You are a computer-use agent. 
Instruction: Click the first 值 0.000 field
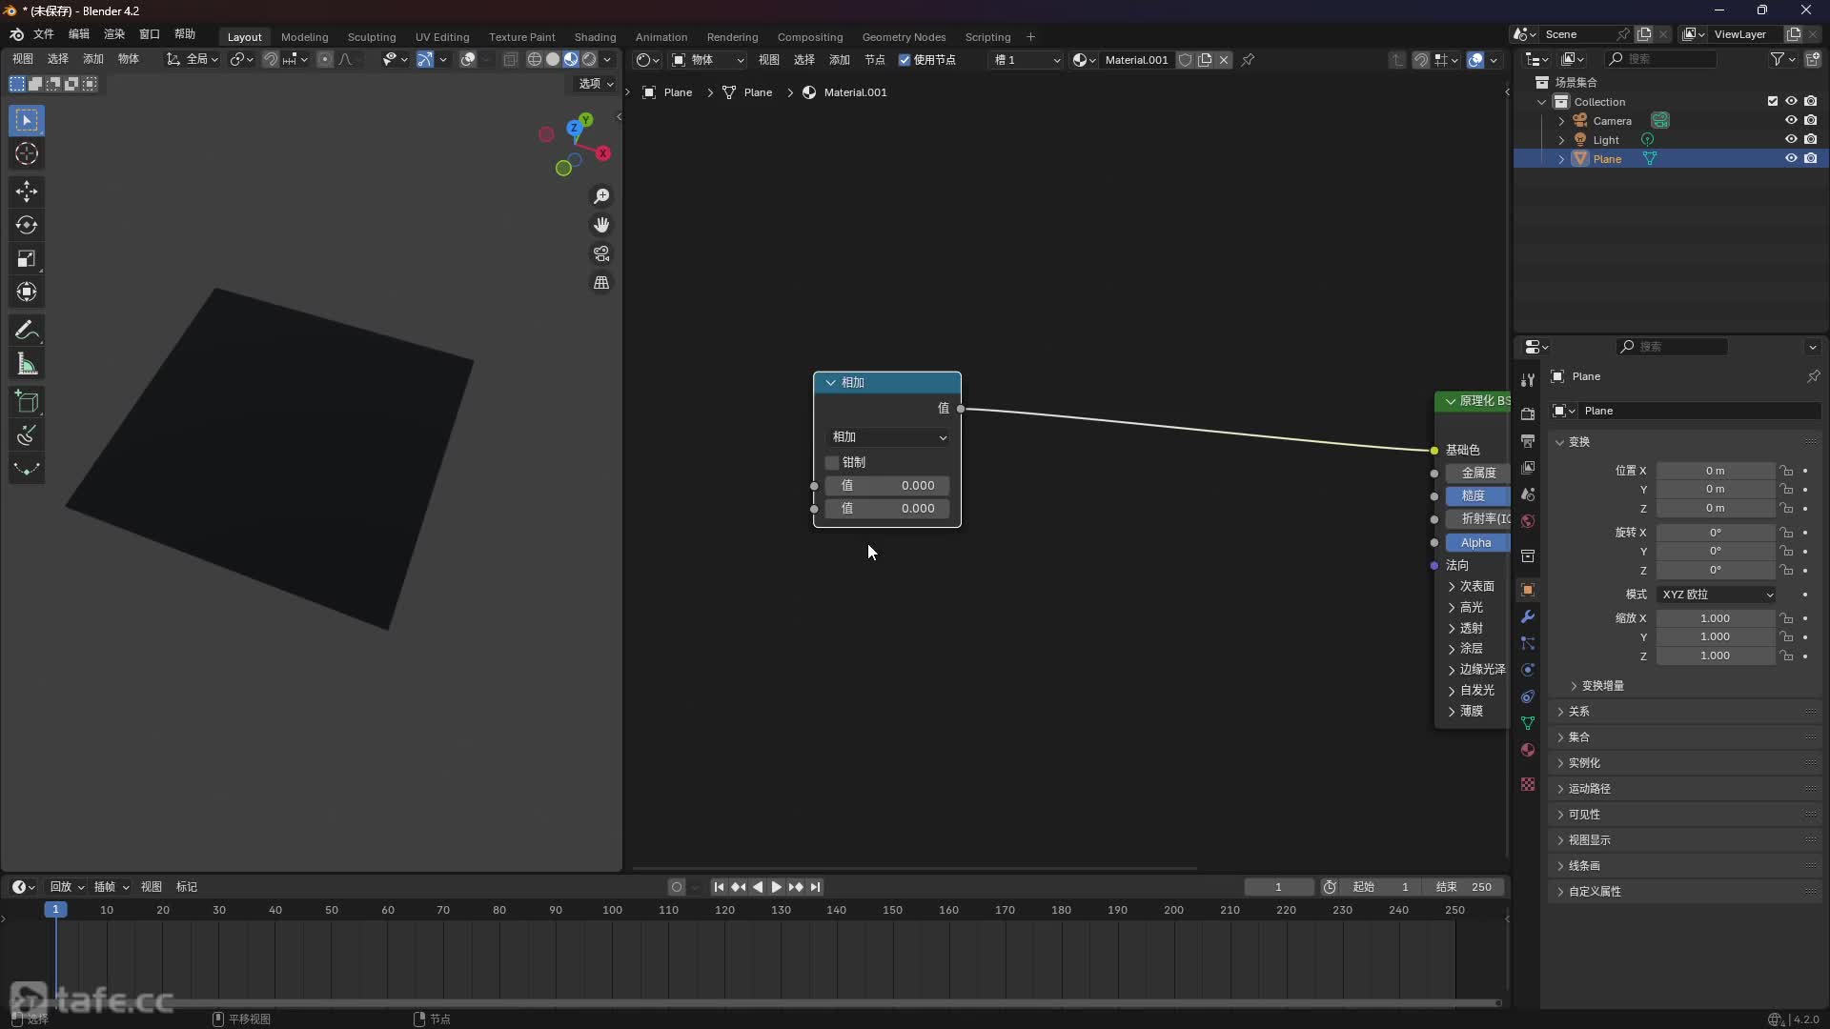887,486
